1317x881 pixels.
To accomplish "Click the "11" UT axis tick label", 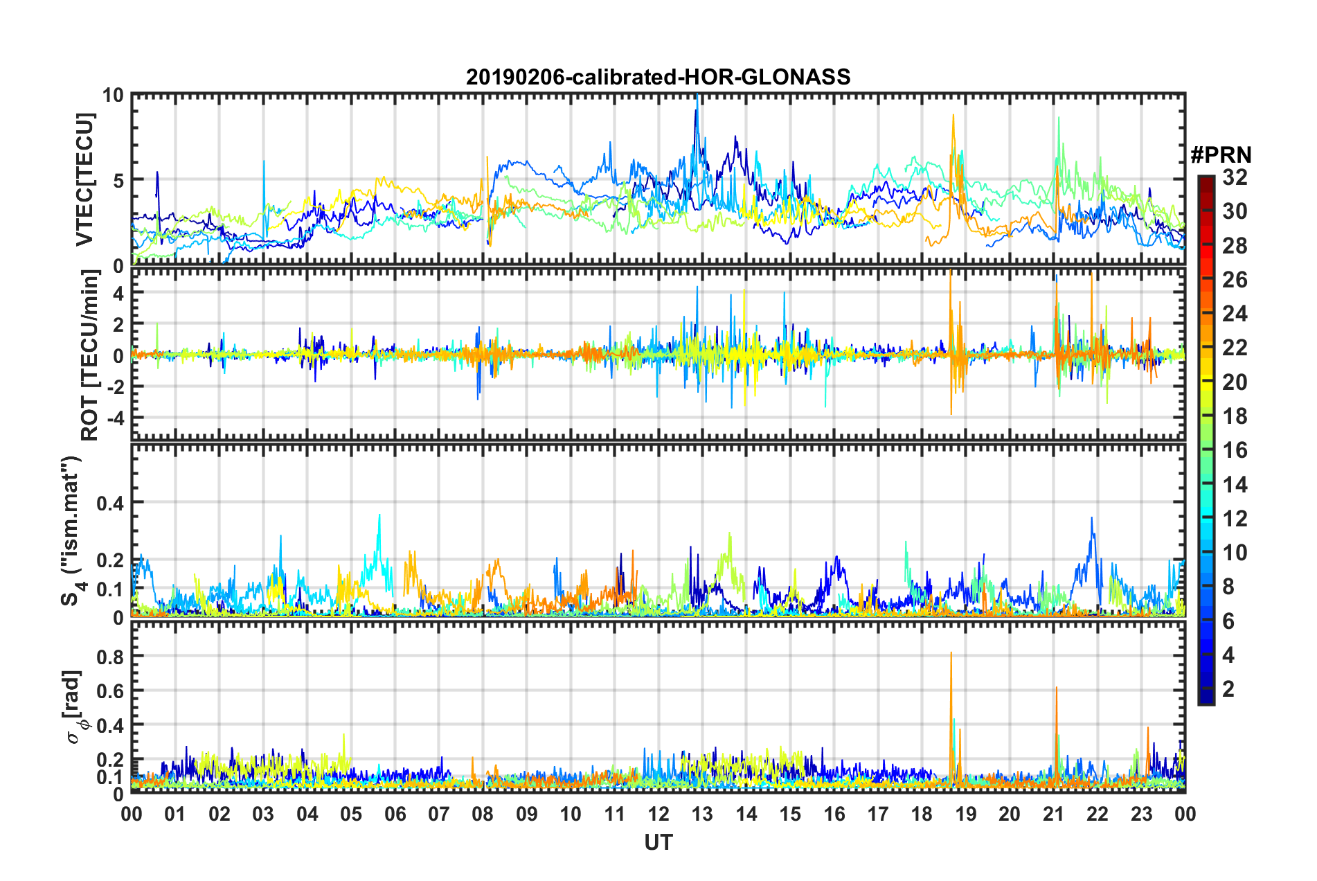I will tap(614, 814).
